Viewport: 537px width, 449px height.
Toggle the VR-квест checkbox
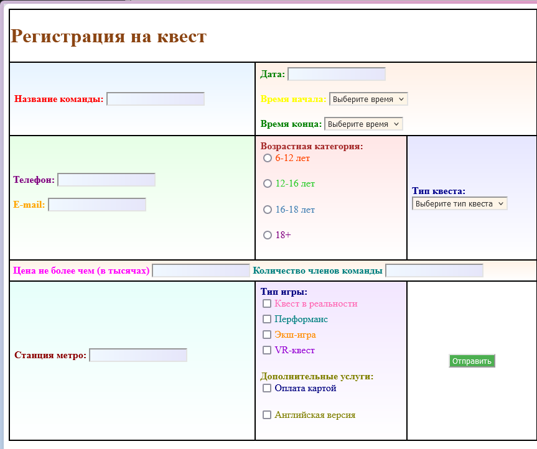tap(267, 350)
